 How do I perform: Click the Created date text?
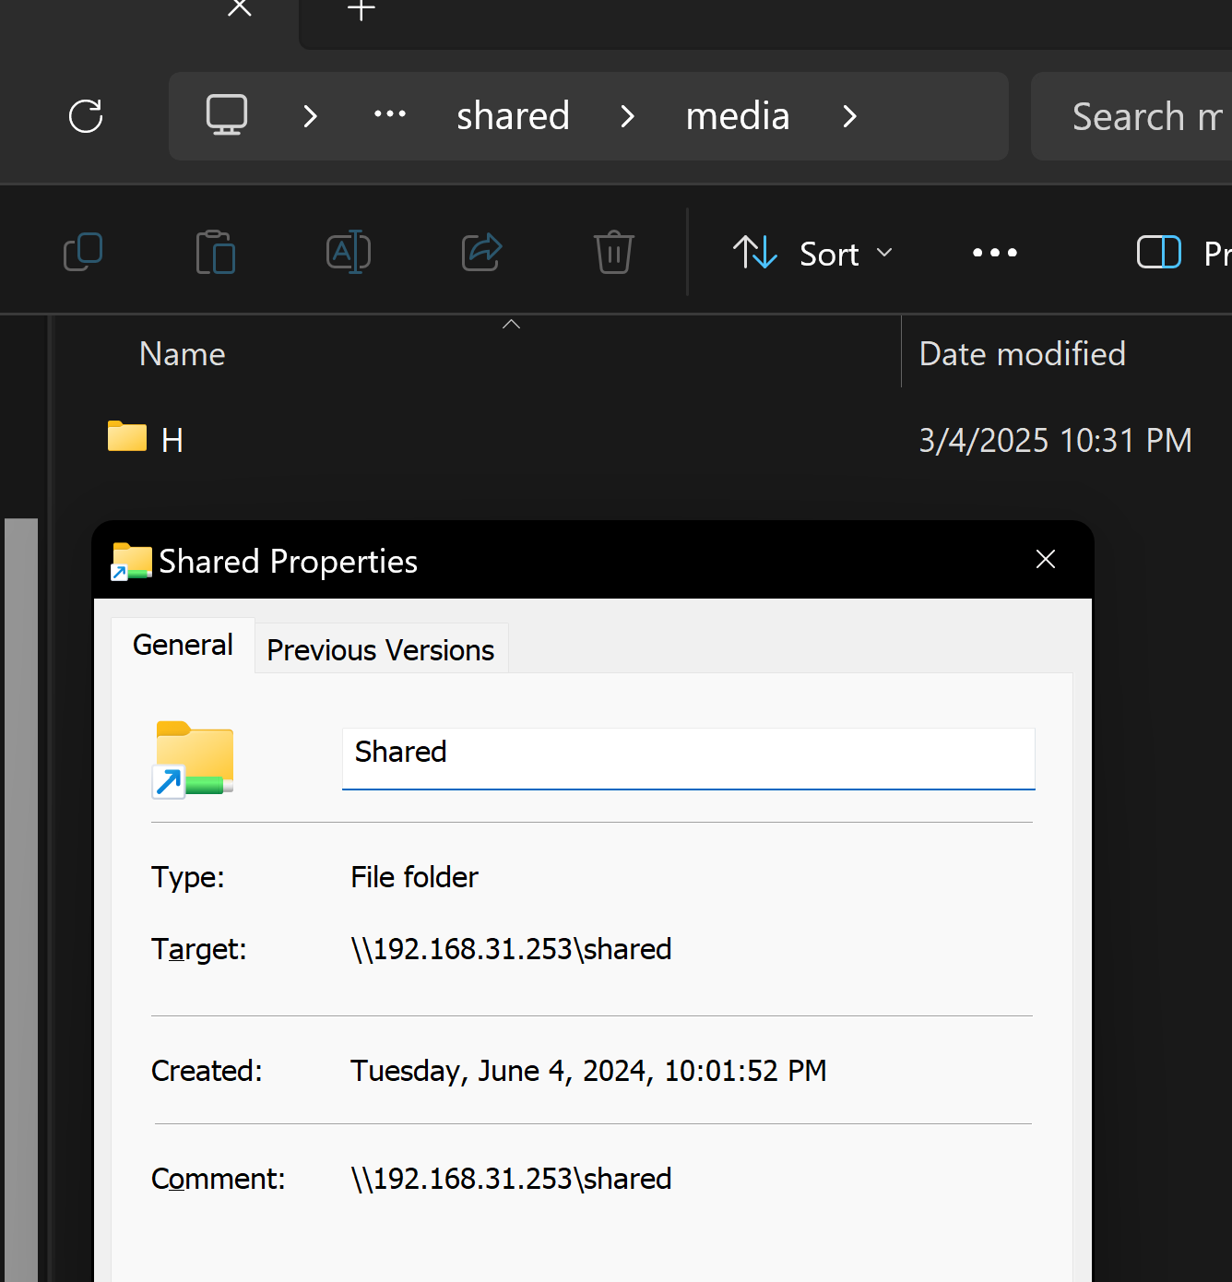click(x=588, y=1071)
